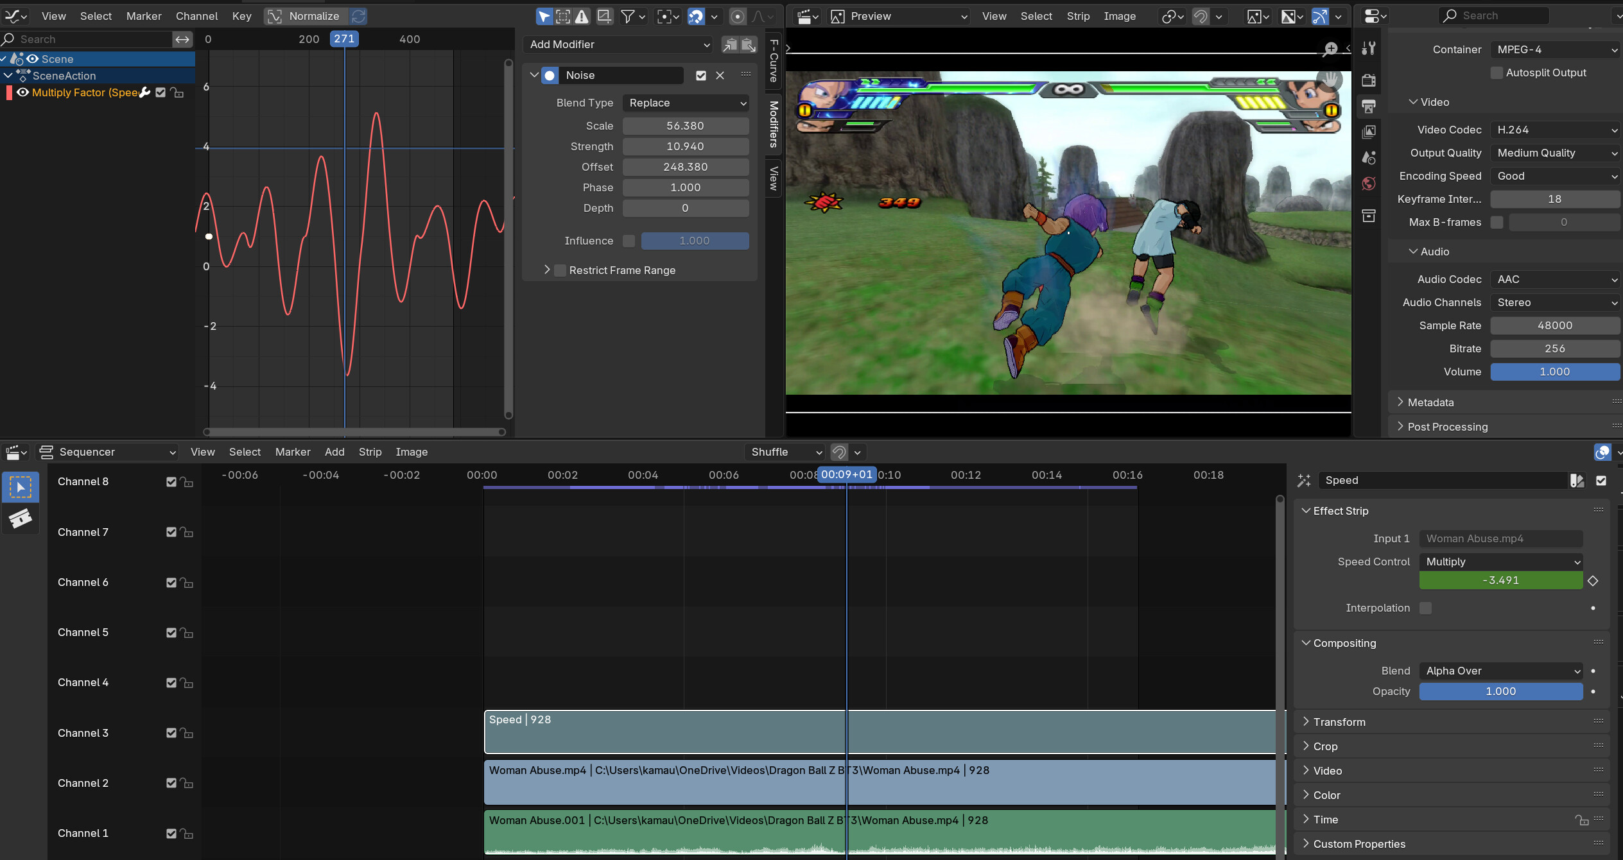Paste F-curve modifiers icon
The image size is (1623, 860).
[749, 44]
